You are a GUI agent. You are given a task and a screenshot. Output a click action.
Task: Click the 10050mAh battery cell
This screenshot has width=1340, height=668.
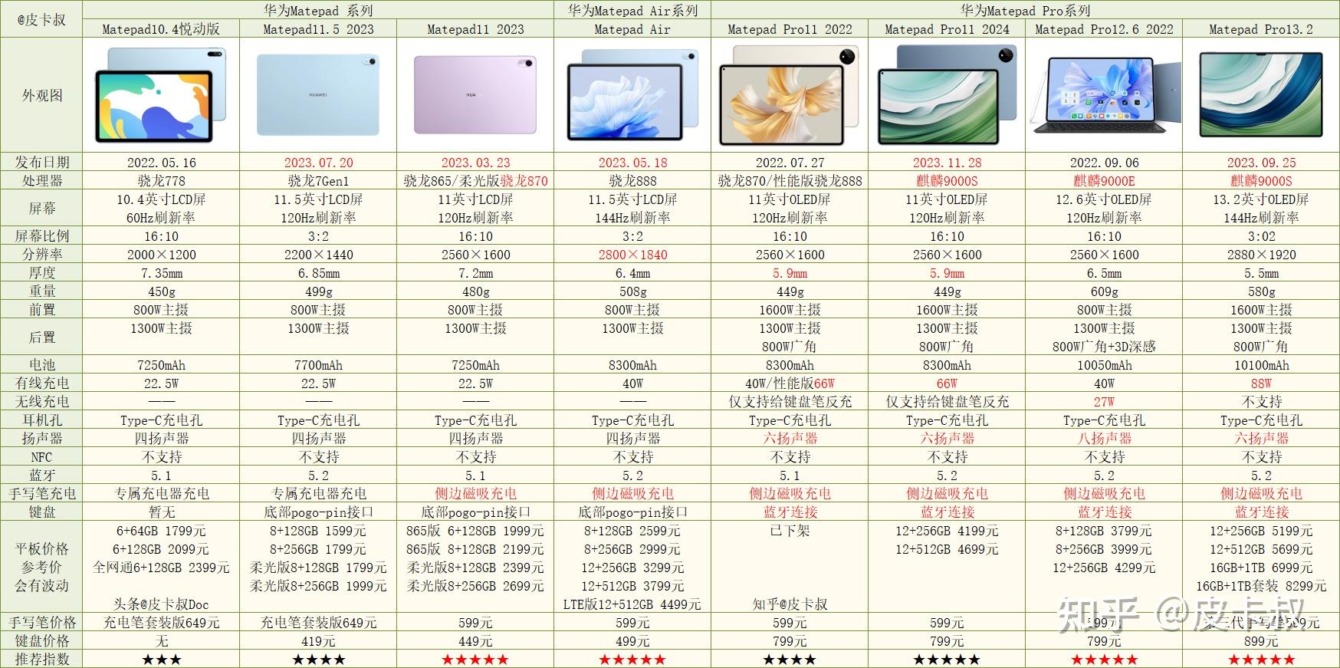1104,365
